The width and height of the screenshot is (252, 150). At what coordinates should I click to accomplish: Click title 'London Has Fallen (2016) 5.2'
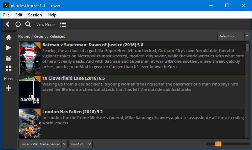pos(73,112)
